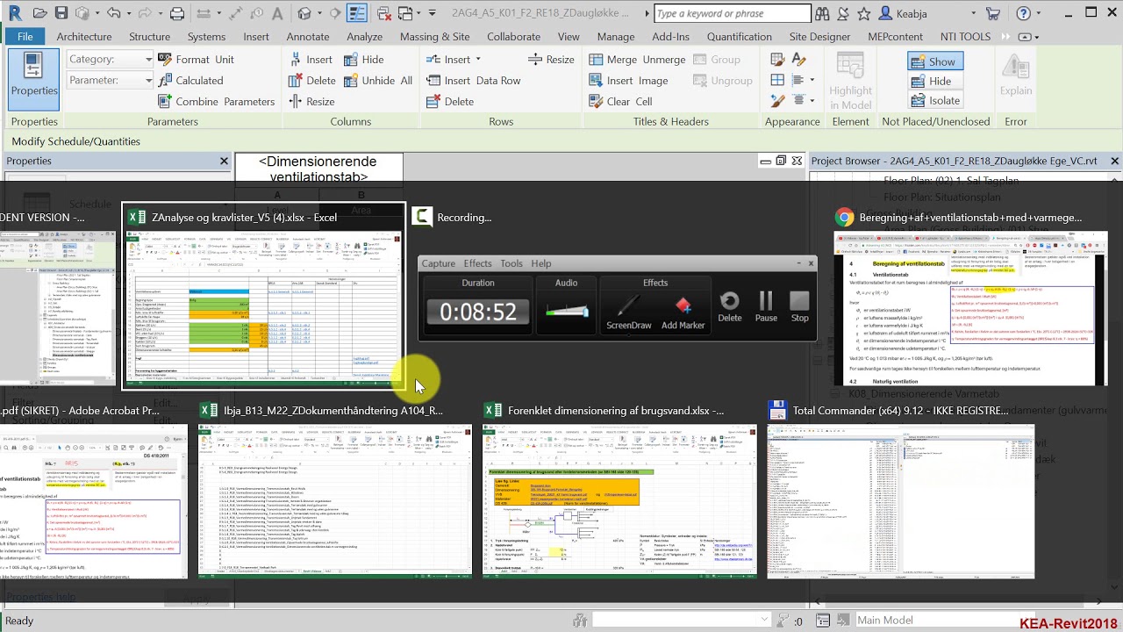
Task: Click Combine Parameters
Action: pos(216,101)
